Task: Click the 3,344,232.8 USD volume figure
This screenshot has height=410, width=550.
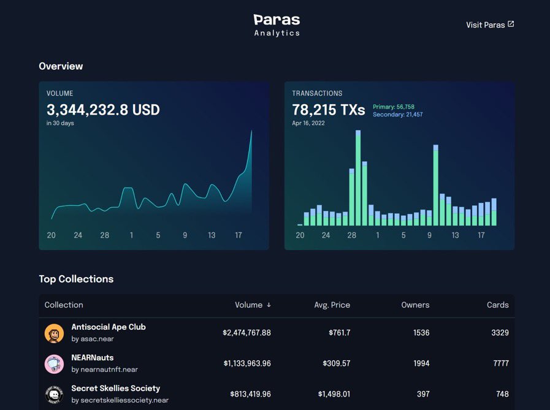Action: click(103, 110)
